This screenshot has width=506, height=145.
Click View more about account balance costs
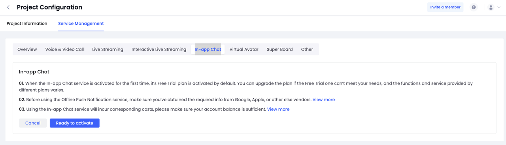278,109
